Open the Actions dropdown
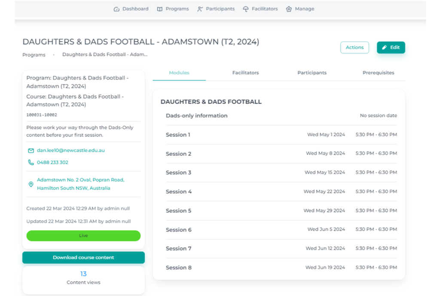Viewport: 433px width, 296px height. [354, 48]
